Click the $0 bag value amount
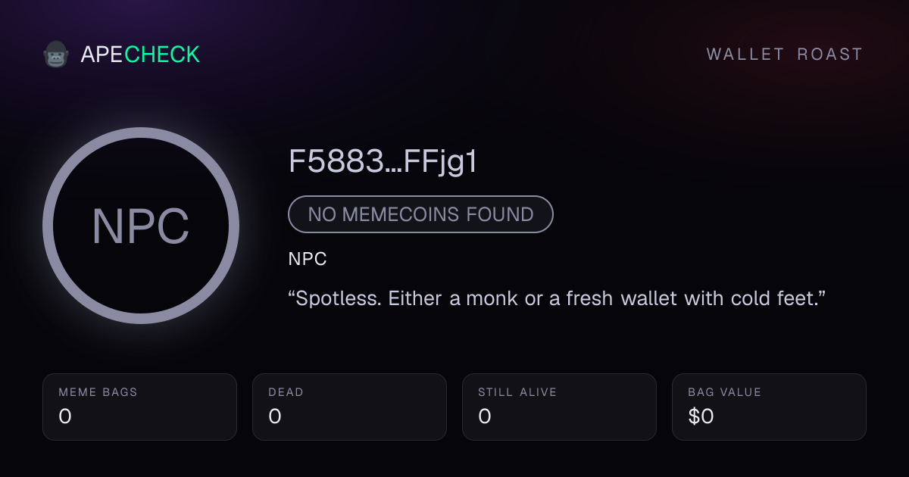Image resolution: width=909 pixels, height=477 pixels. (x=701, y=416)
